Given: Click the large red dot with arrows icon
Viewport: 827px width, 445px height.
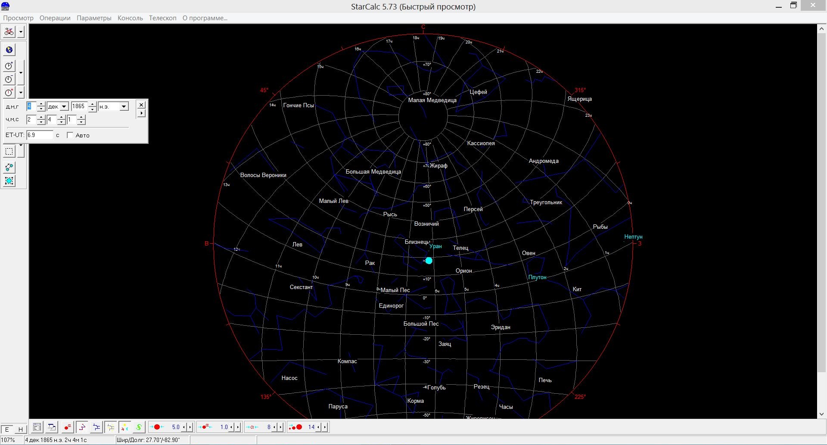Looking at the screenshot, I should tap(157, 427).
